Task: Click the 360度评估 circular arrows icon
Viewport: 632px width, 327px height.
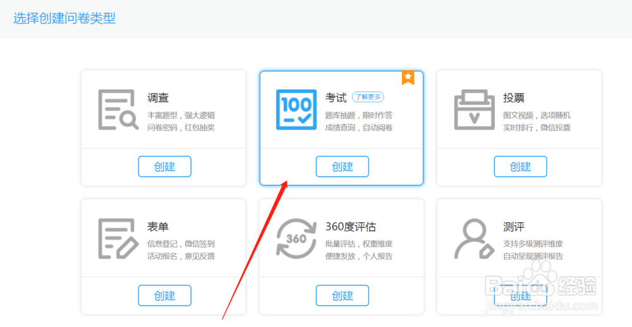Action: coord(296,239)
